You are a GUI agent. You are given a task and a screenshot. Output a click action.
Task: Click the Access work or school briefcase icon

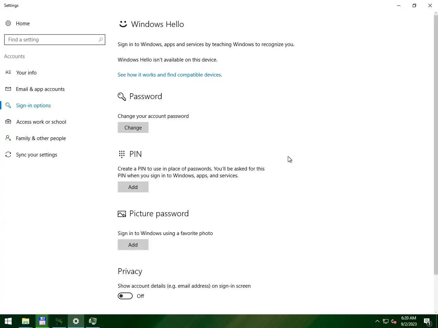(8, 122)
